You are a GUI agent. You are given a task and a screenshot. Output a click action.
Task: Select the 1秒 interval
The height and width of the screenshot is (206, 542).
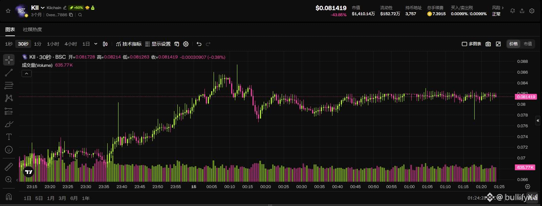click(9, 44)
